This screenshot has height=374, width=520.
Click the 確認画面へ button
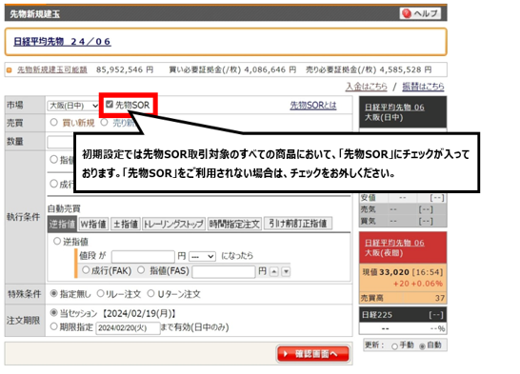point(313,354)
